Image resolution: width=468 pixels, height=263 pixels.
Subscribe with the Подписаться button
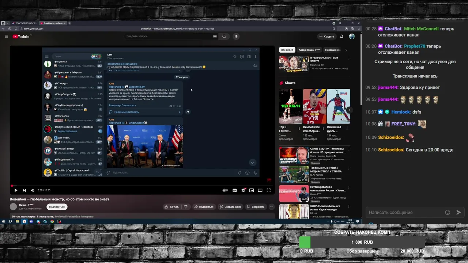pyautogui.click(x=57, y=207)
